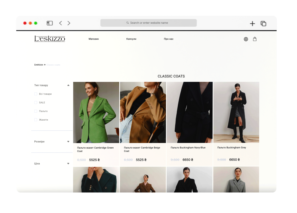
Task: Show tab overview icon in browser
Action: pyautogui.click(x=263, y=24)
